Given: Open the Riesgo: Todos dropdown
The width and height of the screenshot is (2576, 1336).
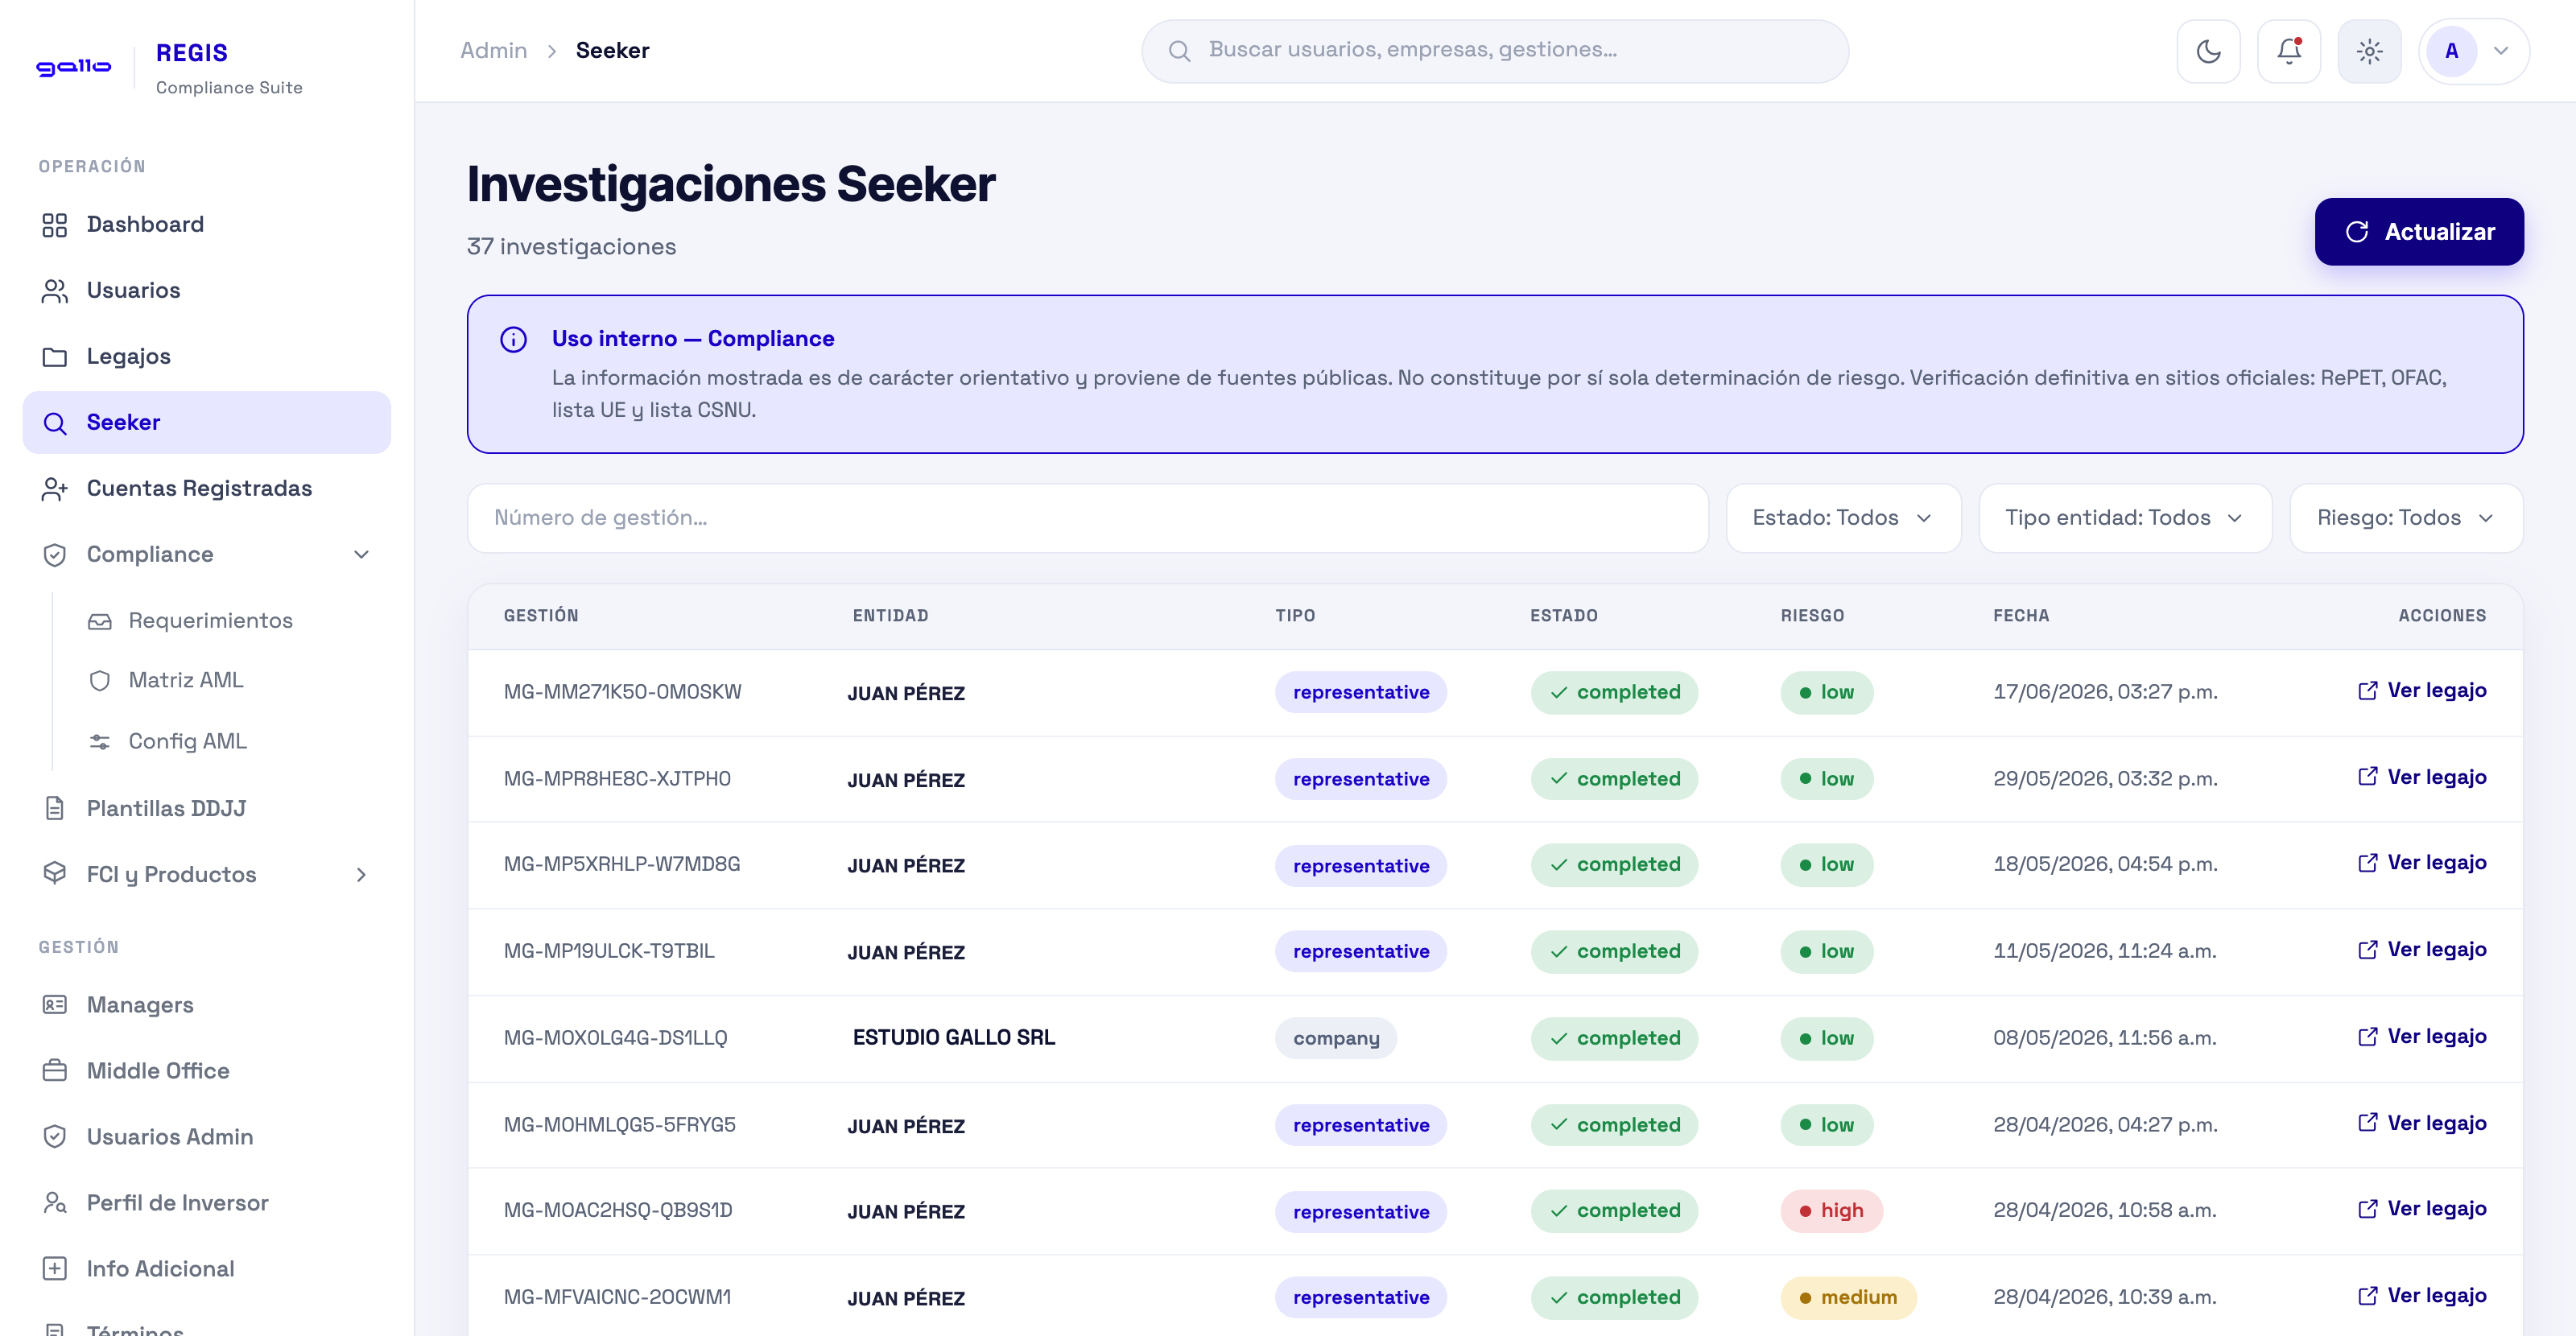Looking at the screenshot, I should [2406, 518].
